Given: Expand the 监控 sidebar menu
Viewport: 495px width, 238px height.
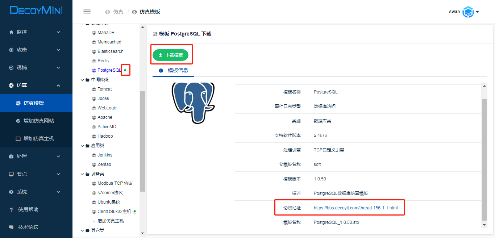Looking at the screenshot, I should coord(36,32).
